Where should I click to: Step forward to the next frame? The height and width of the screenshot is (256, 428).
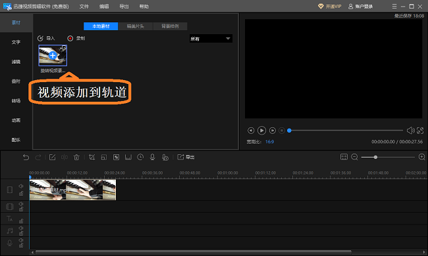point(273,131)
